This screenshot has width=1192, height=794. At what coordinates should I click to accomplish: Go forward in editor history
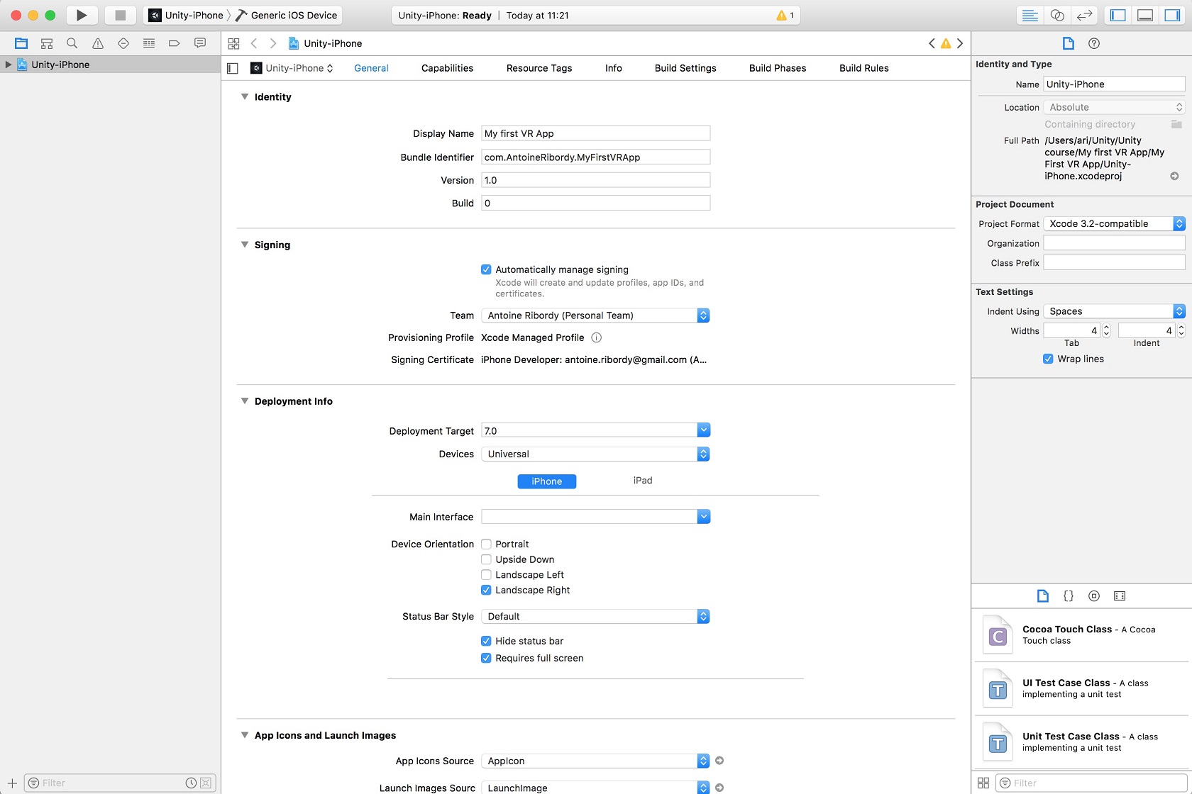[x=273, y=43]
